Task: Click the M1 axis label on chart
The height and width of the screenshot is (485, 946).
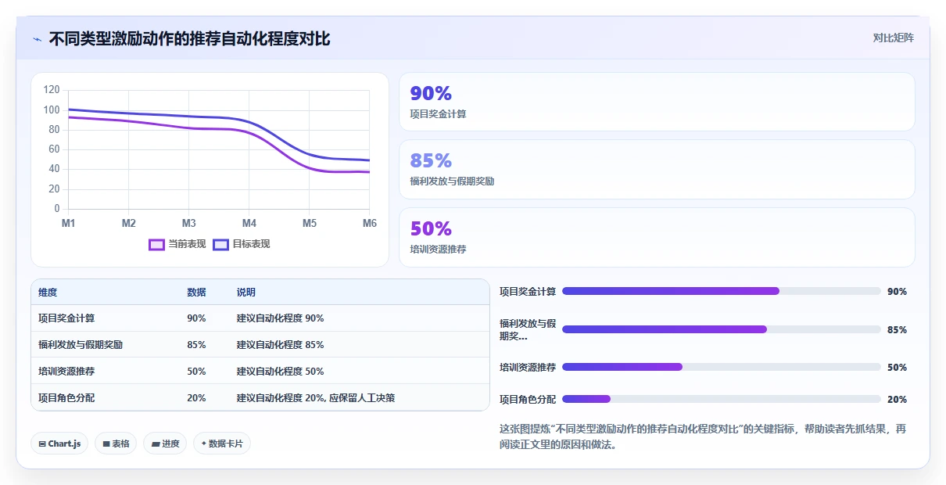Action: 69,224
